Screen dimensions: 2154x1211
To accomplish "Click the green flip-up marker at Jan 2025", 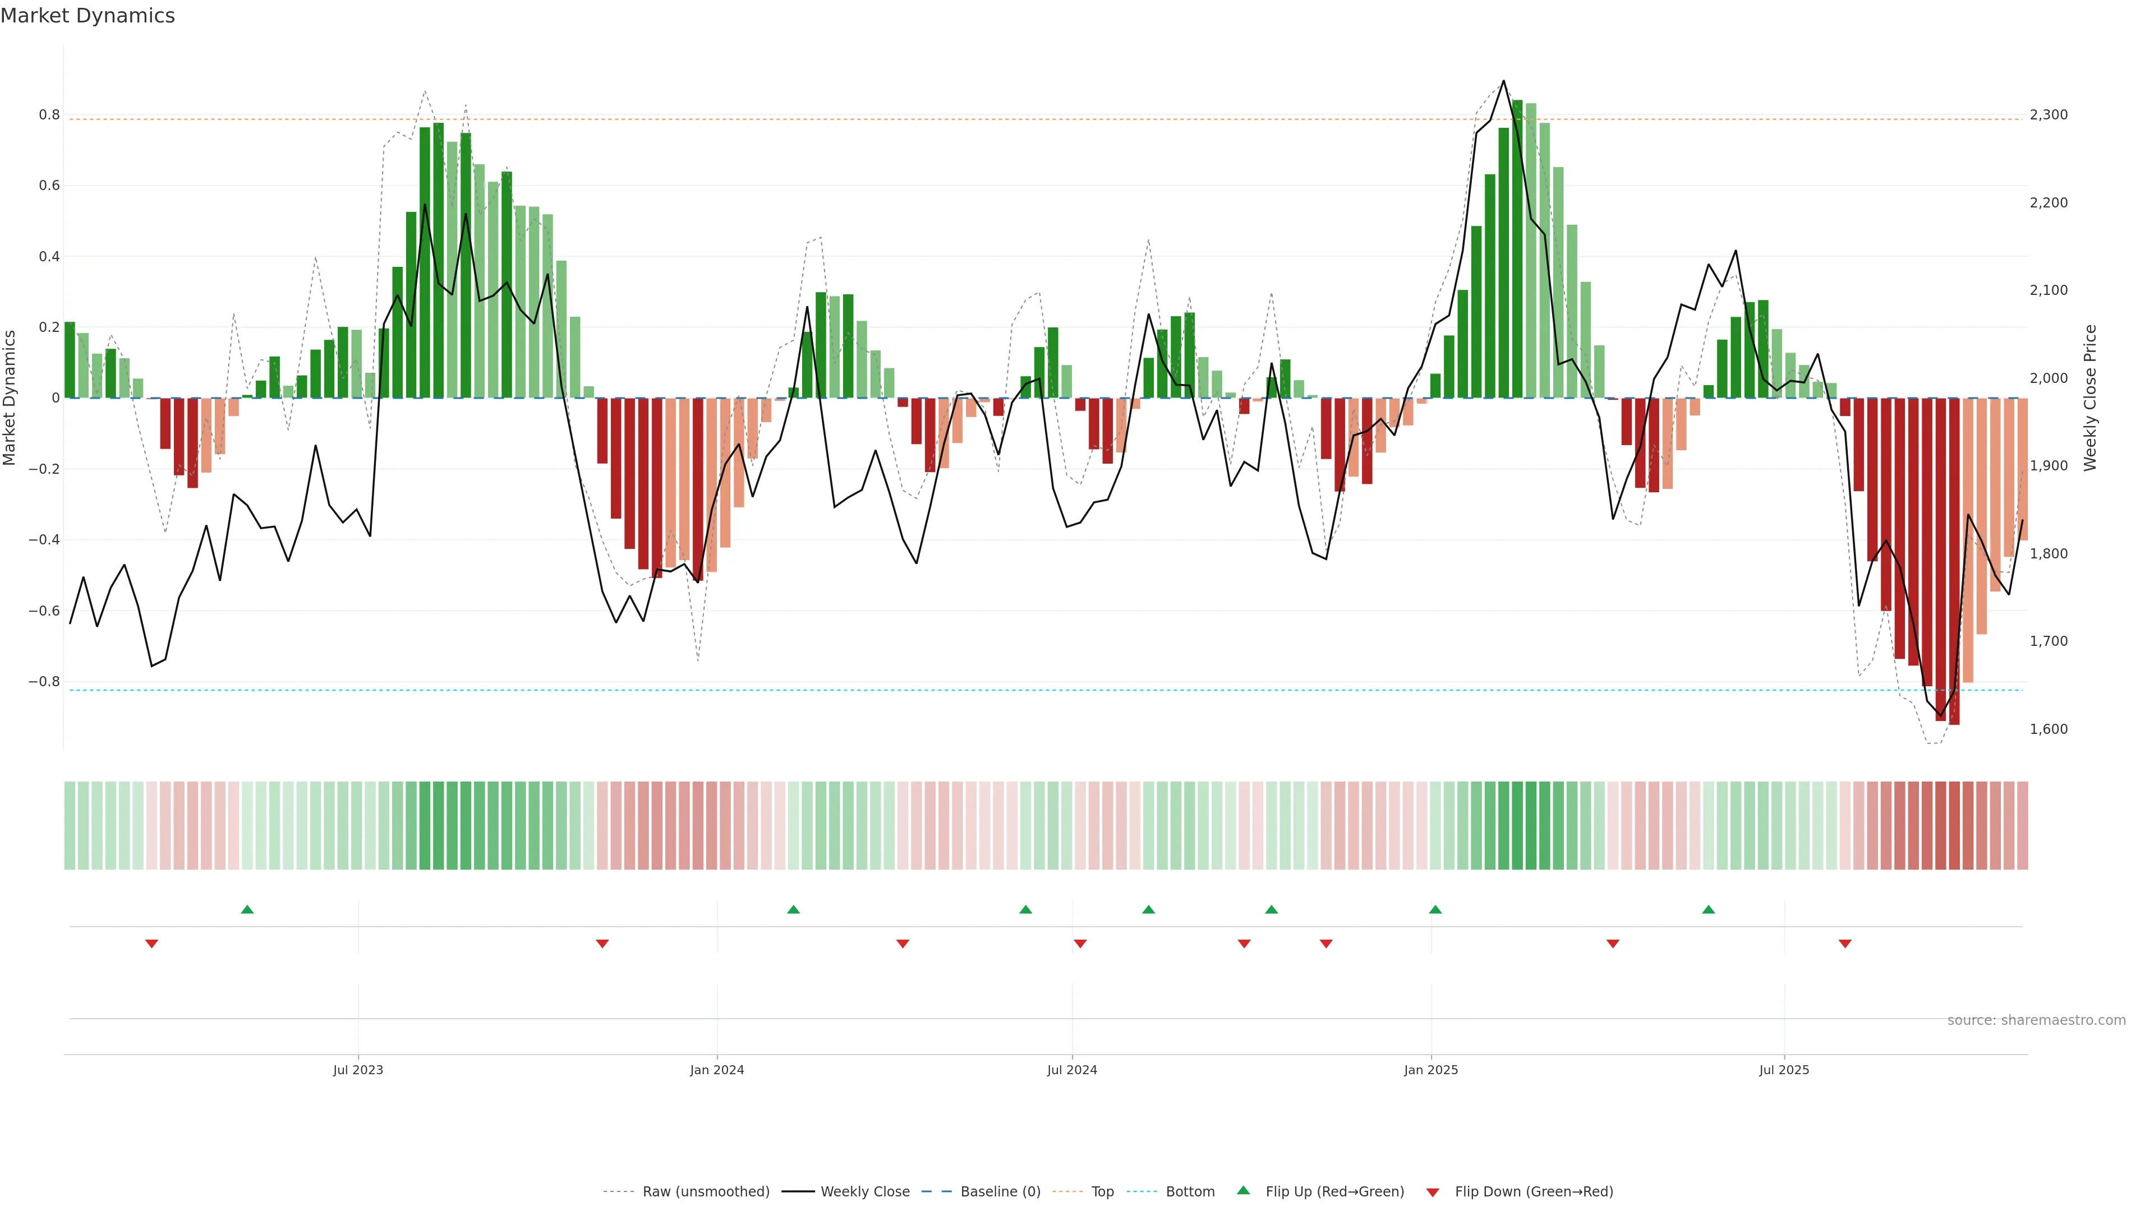I will tap(1435, 909).
